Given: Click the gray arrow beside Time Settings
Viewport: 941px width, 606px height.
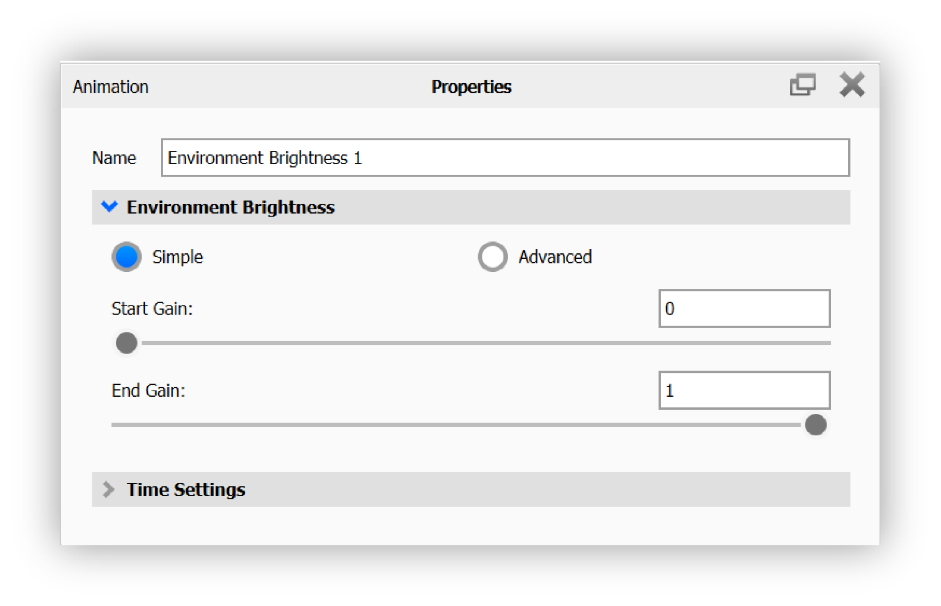Looking at the screenshot, I should pos(109,489).
